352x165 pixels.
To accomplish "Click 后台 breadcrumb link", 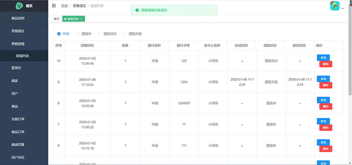I will tap(65, 6).
